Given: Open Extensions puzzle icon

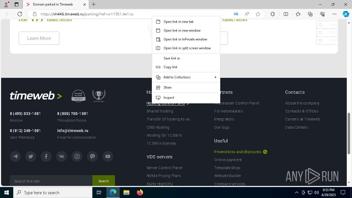Looking at the screenshot, I should click(273, 14).
